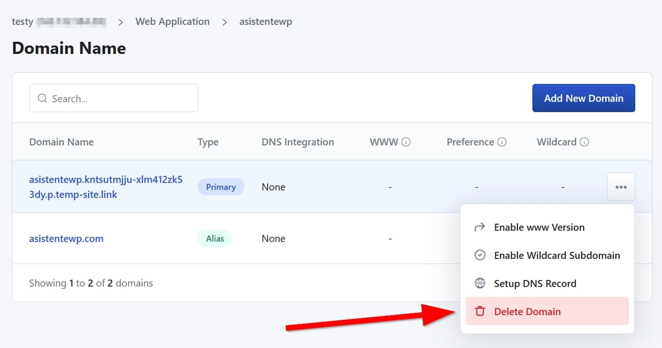Open the asistentewp.com domain link
662x348 pixels.
66,238
